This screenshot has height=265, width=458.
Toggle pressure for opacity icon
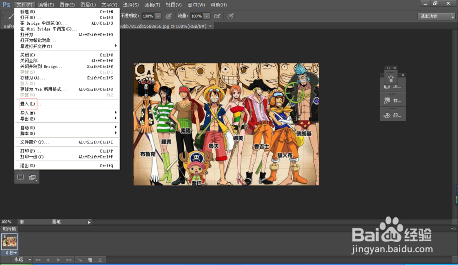pyautogui.click(x=169, y=16)
